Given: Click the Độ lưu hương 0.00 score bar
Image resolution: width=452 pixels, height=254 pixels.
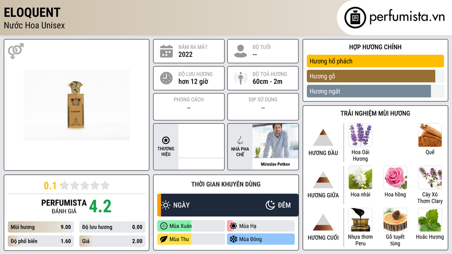Looking at the screenshot, I should point(112,227).
